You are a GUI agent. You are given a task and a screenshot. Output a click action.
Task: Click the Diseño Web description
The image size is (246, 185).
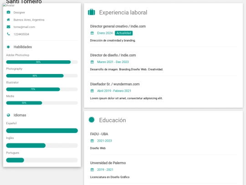[98, 148]
